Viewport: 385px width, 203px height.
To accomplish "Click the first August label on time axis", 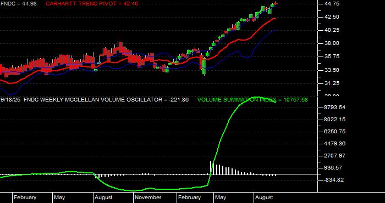I will click(103, 198).
